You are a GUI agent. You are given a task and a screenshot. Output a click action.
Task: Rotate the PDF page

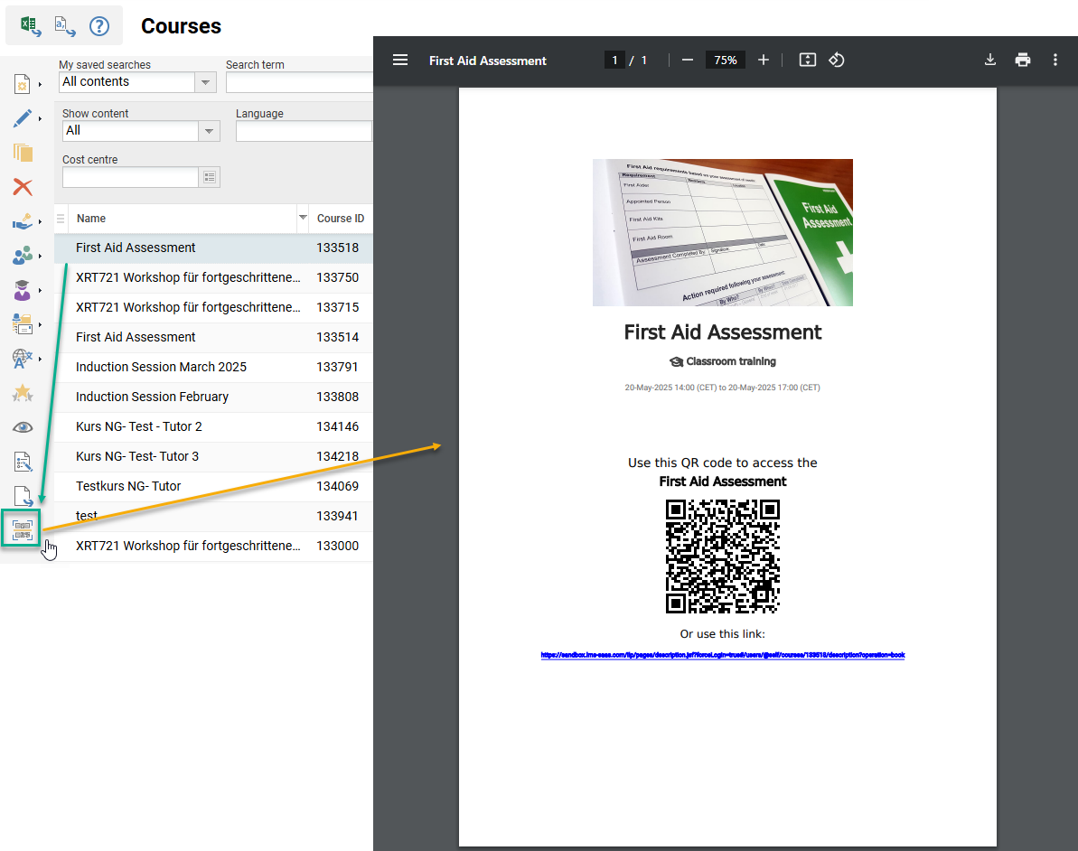pos(836,60)
